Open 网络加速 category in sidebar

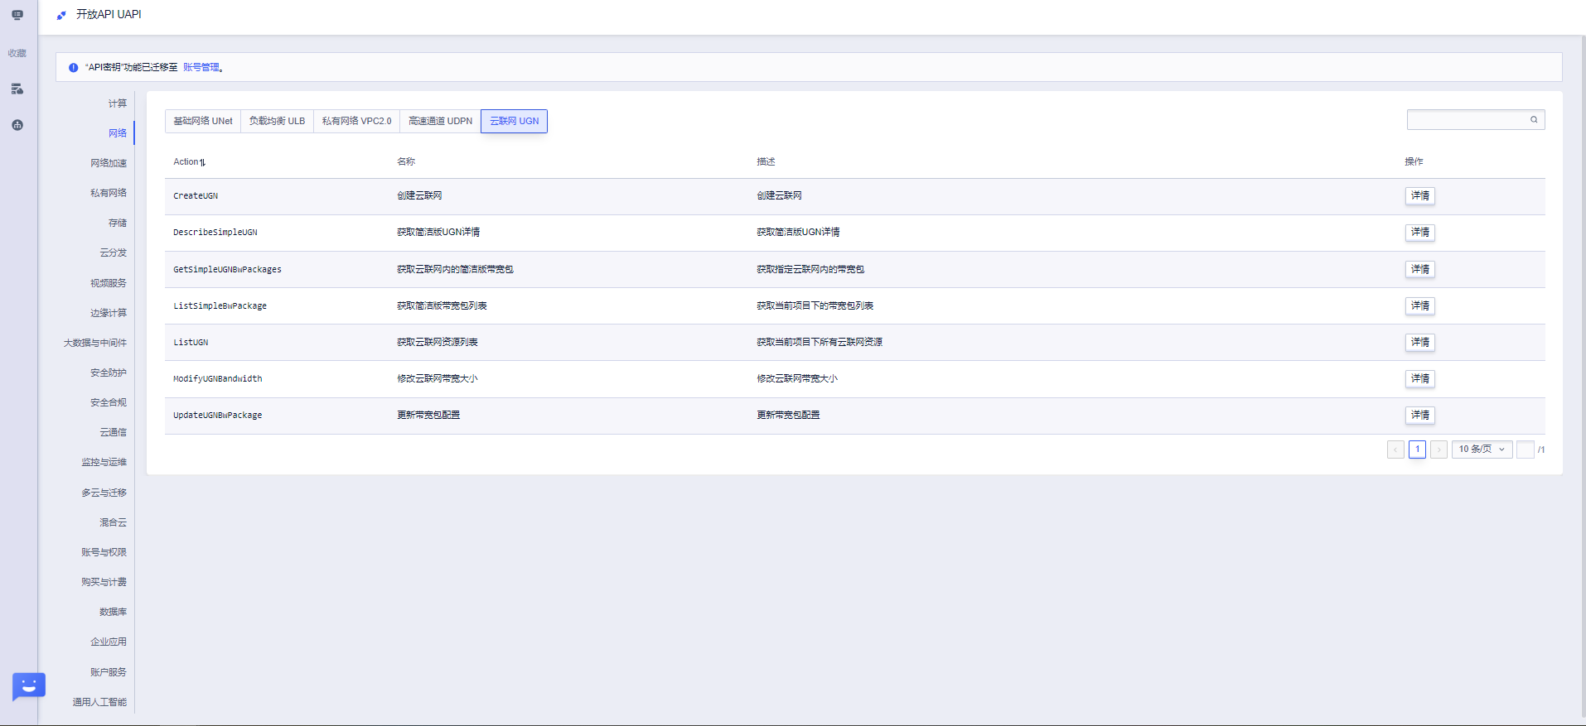tap(109, 163)
